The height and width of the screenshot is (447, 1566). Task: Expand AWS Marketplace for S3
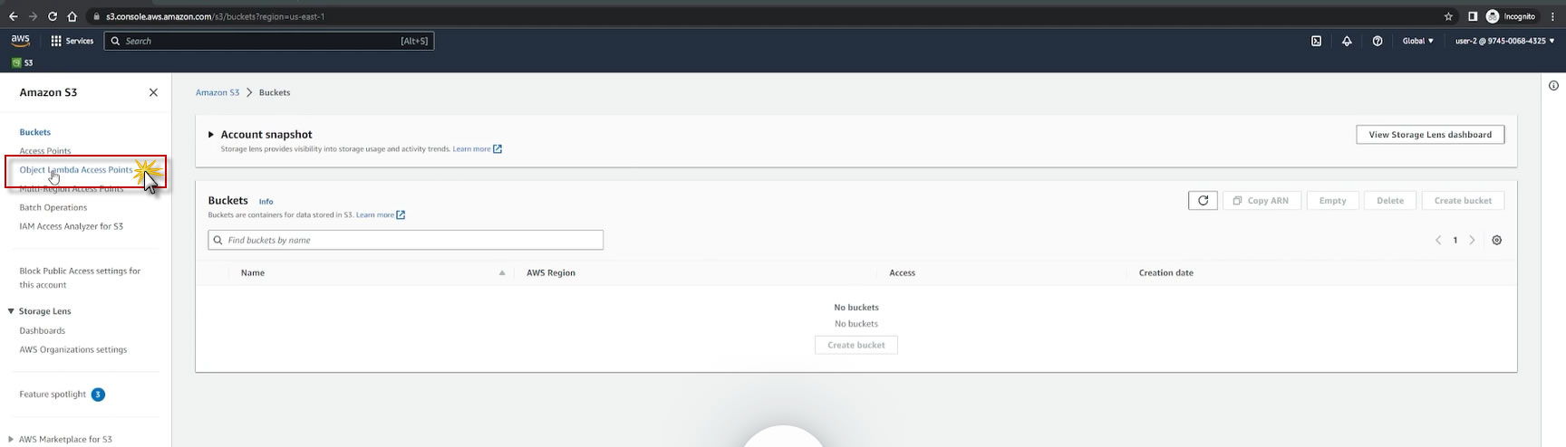point(11,439)
